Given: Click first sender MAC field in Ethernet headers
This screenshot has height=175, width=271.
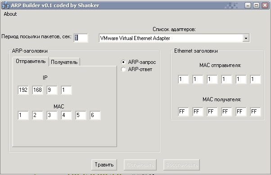Looking at the screenshot, I should click(183, 79).
